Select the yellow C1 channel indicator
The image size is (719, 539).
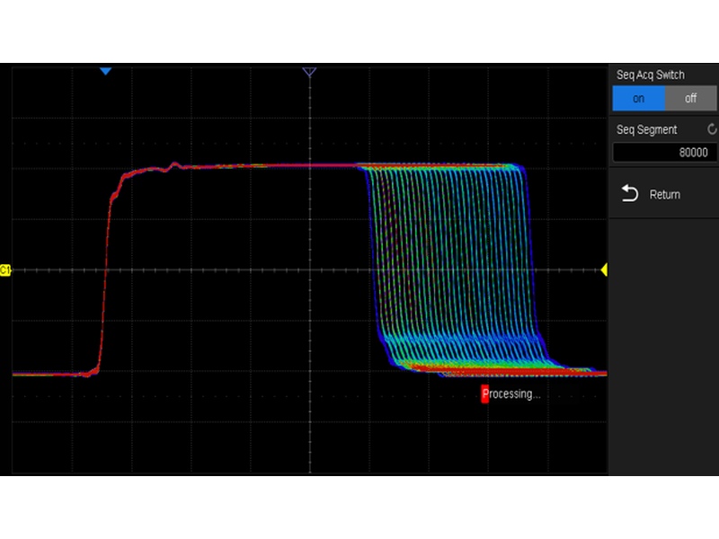(5, 269)
